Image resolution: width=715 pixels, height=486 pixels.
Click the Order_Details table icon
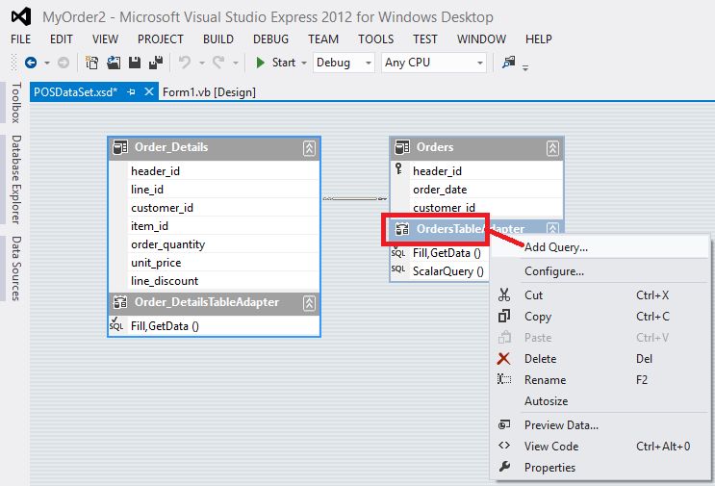(120, 147)
